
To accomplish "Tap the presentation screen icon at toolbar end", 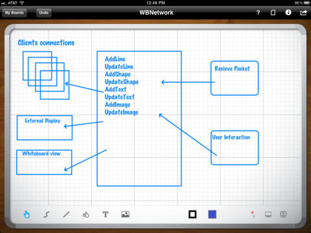I will [283, 214].
